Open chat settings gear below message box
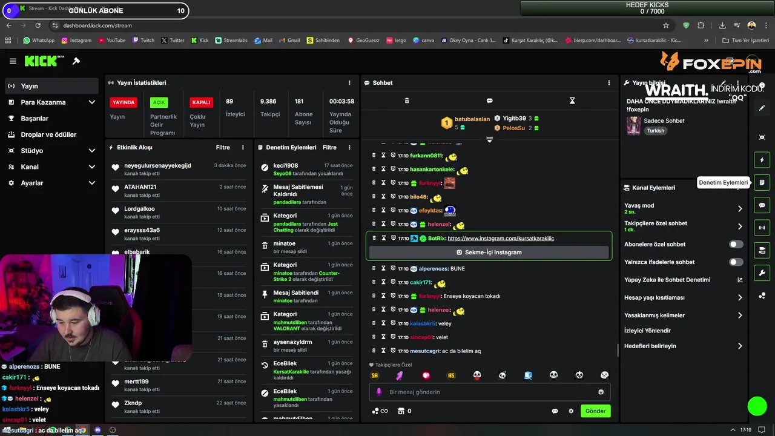Screen dimensions: 775x436 (x=571, y=411)
